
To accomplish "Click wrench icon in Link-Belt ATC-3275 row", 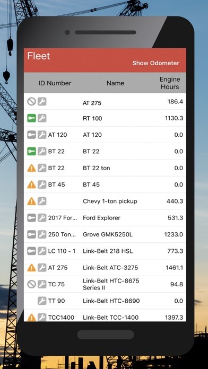I will 42,267.
